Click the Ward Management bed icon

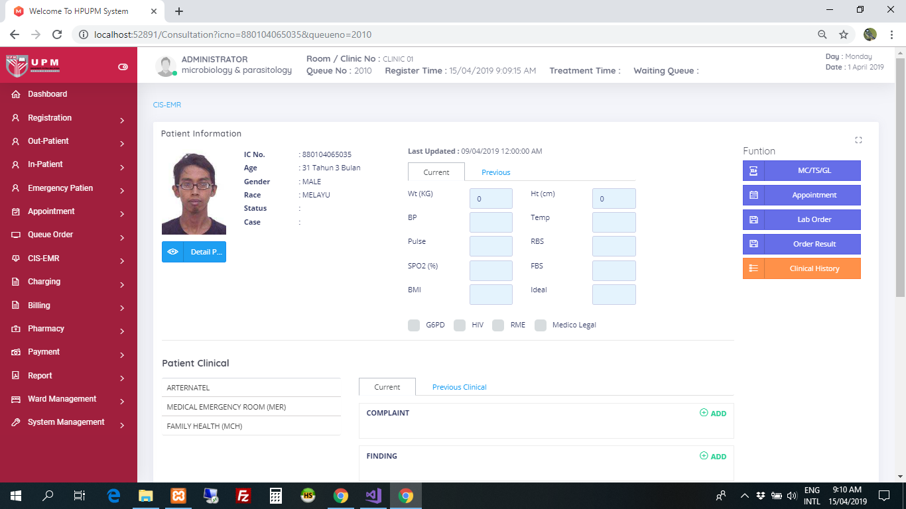[15, 399]
